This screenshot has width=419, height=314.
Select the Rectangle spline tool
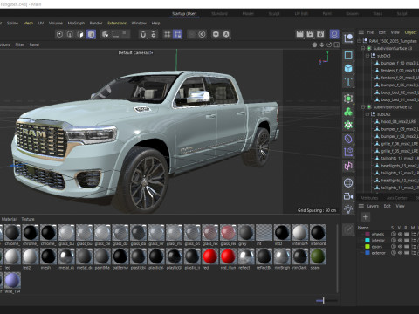[348, 55]
